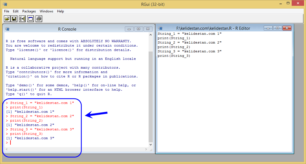Open script with the folder toolbar icon
This screenshot has height=164, width=306.
tap(7, 19)
